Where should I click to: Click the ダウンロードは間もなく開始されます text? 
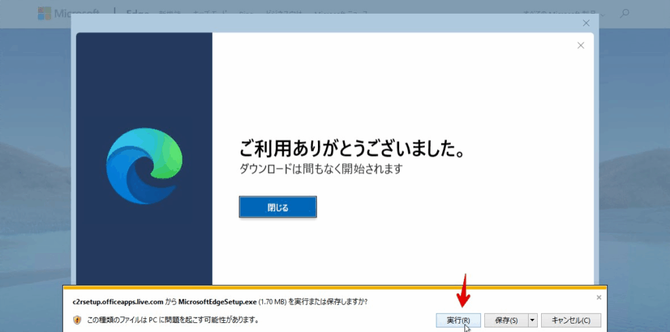click(321, 169)
